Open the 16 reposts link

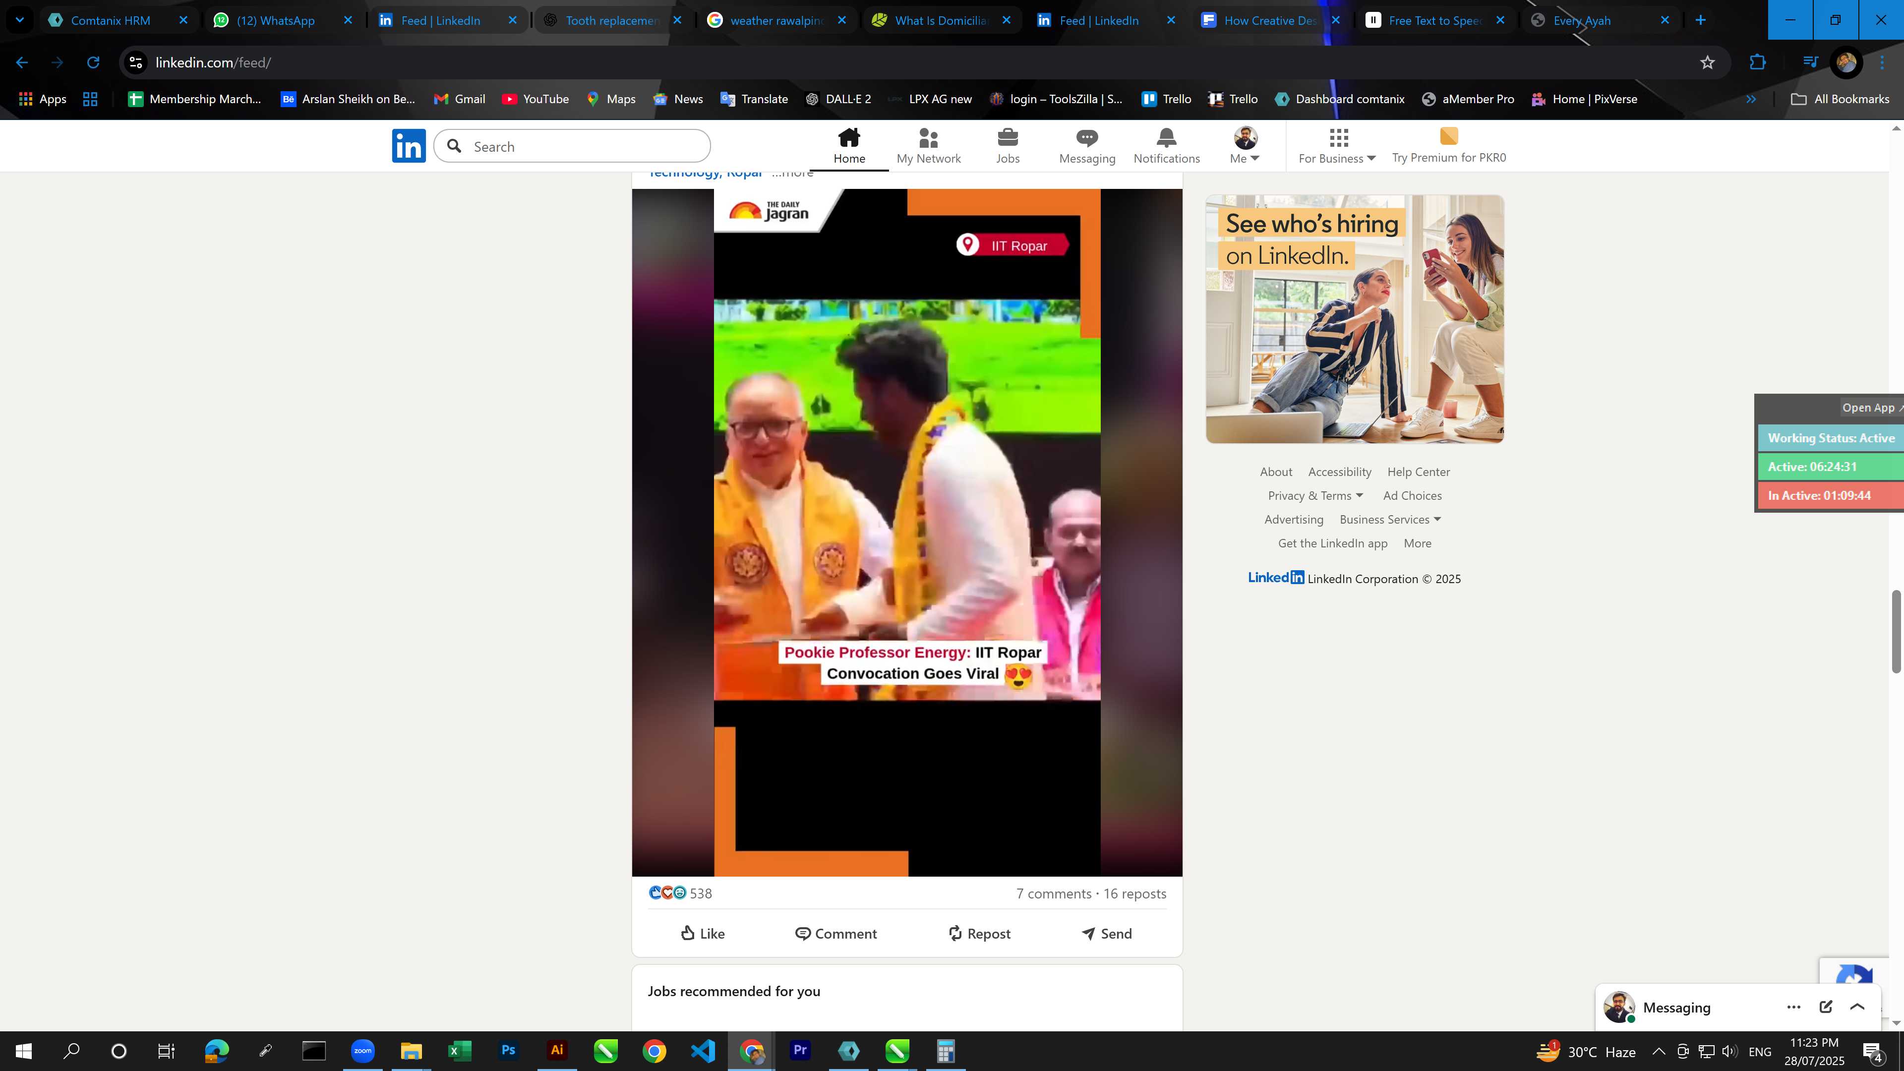tap(1134, 893)
